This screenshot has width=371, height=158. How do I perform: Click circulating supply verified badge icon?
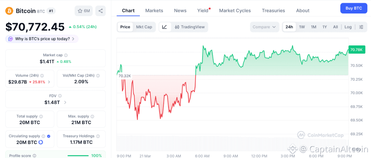point(49,136)
